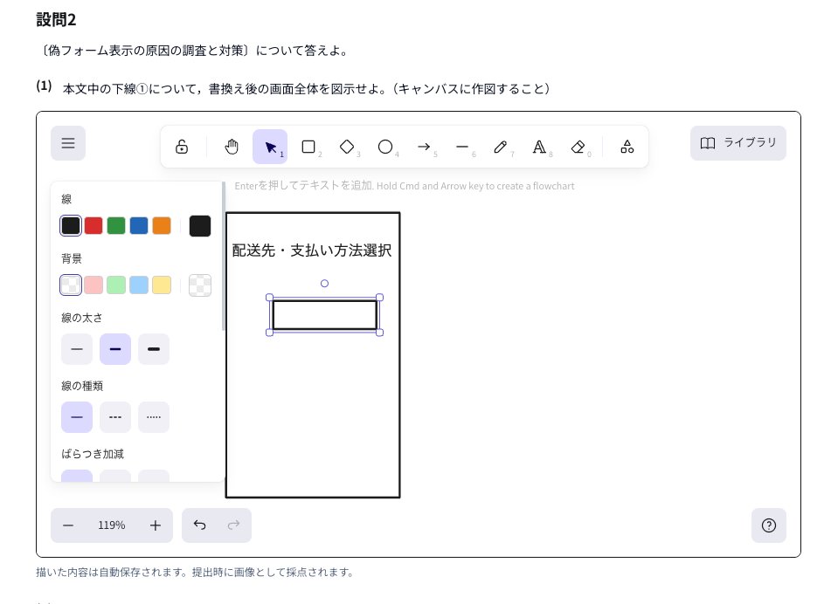Set background color to light blue

pos(139,285)
